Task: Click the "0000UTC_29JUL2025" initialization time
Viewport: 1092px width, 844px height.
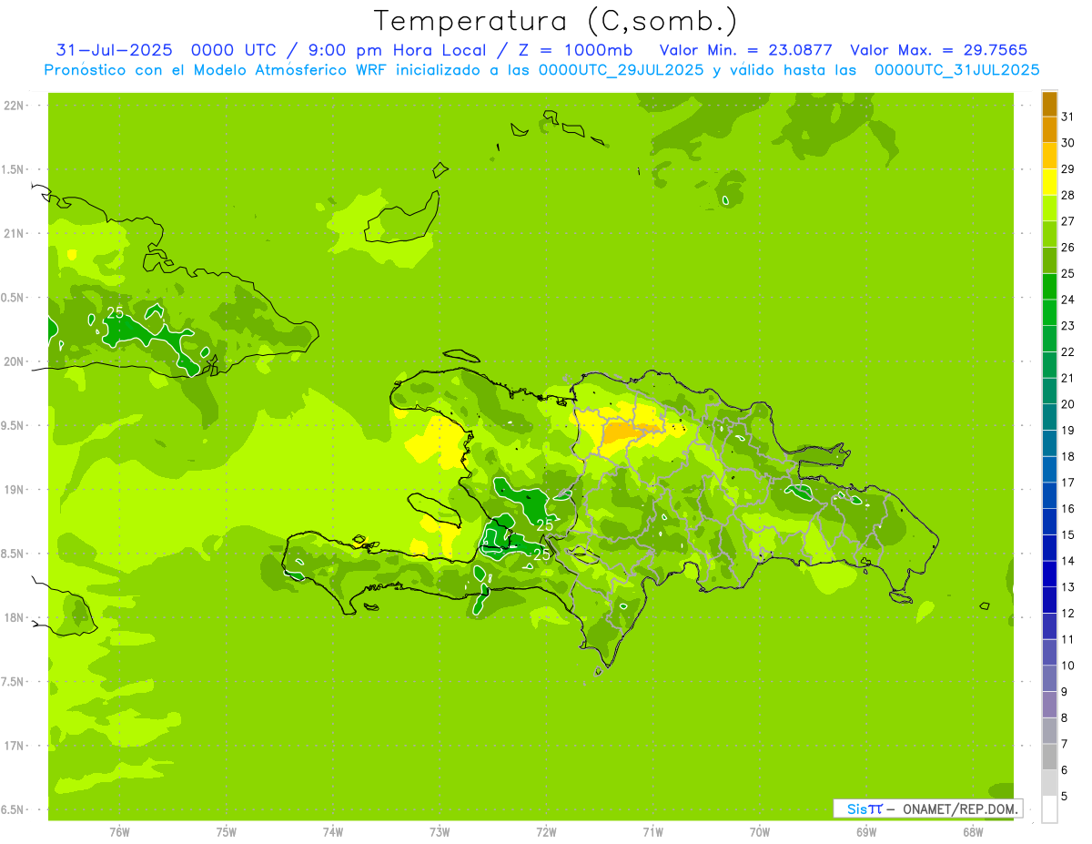Action: pyautogui.click(x=621, y=69)
